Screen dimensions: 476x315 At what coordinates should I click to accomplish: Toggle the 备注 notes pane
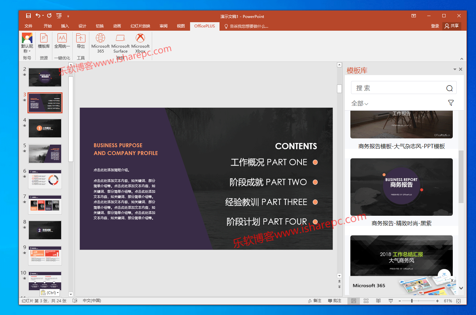315,301
